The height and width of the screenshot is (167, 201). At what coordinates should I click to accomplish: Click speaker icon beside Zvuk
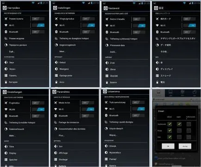[x=107, y=63]
